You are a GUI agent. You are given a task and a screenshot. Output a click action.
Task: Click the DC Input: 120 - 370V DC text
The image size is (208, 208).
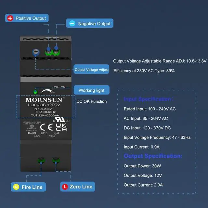click(x=147, y=128)
